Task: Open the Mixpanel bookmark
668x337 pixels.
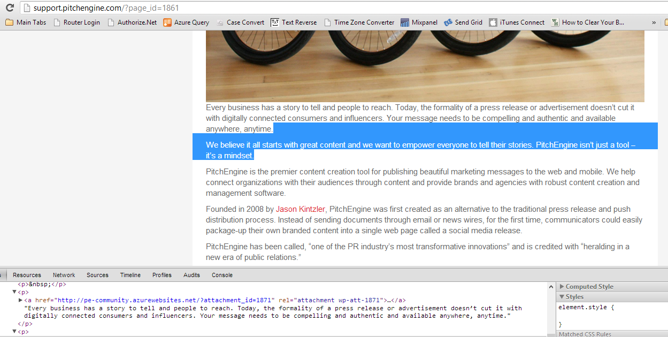Action: (419, 22)
